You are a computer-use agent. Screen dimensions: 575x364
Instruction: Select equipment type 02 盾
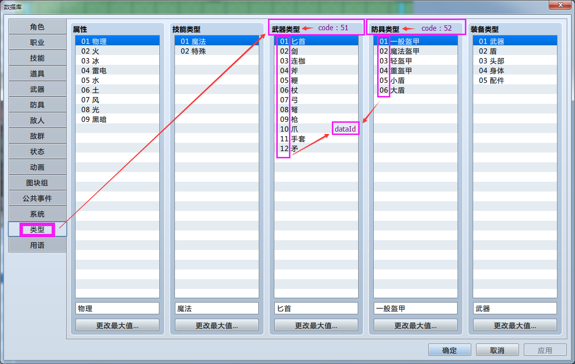point(515,51)
